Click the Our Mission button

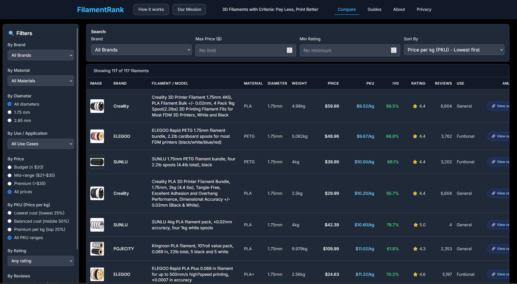(x=189, y=10)
